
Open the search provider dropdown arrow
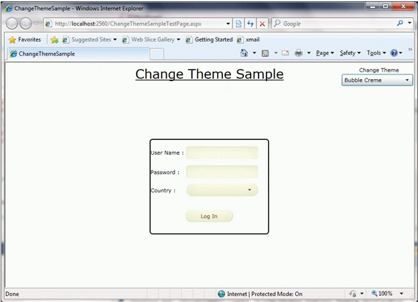point(409,23)
